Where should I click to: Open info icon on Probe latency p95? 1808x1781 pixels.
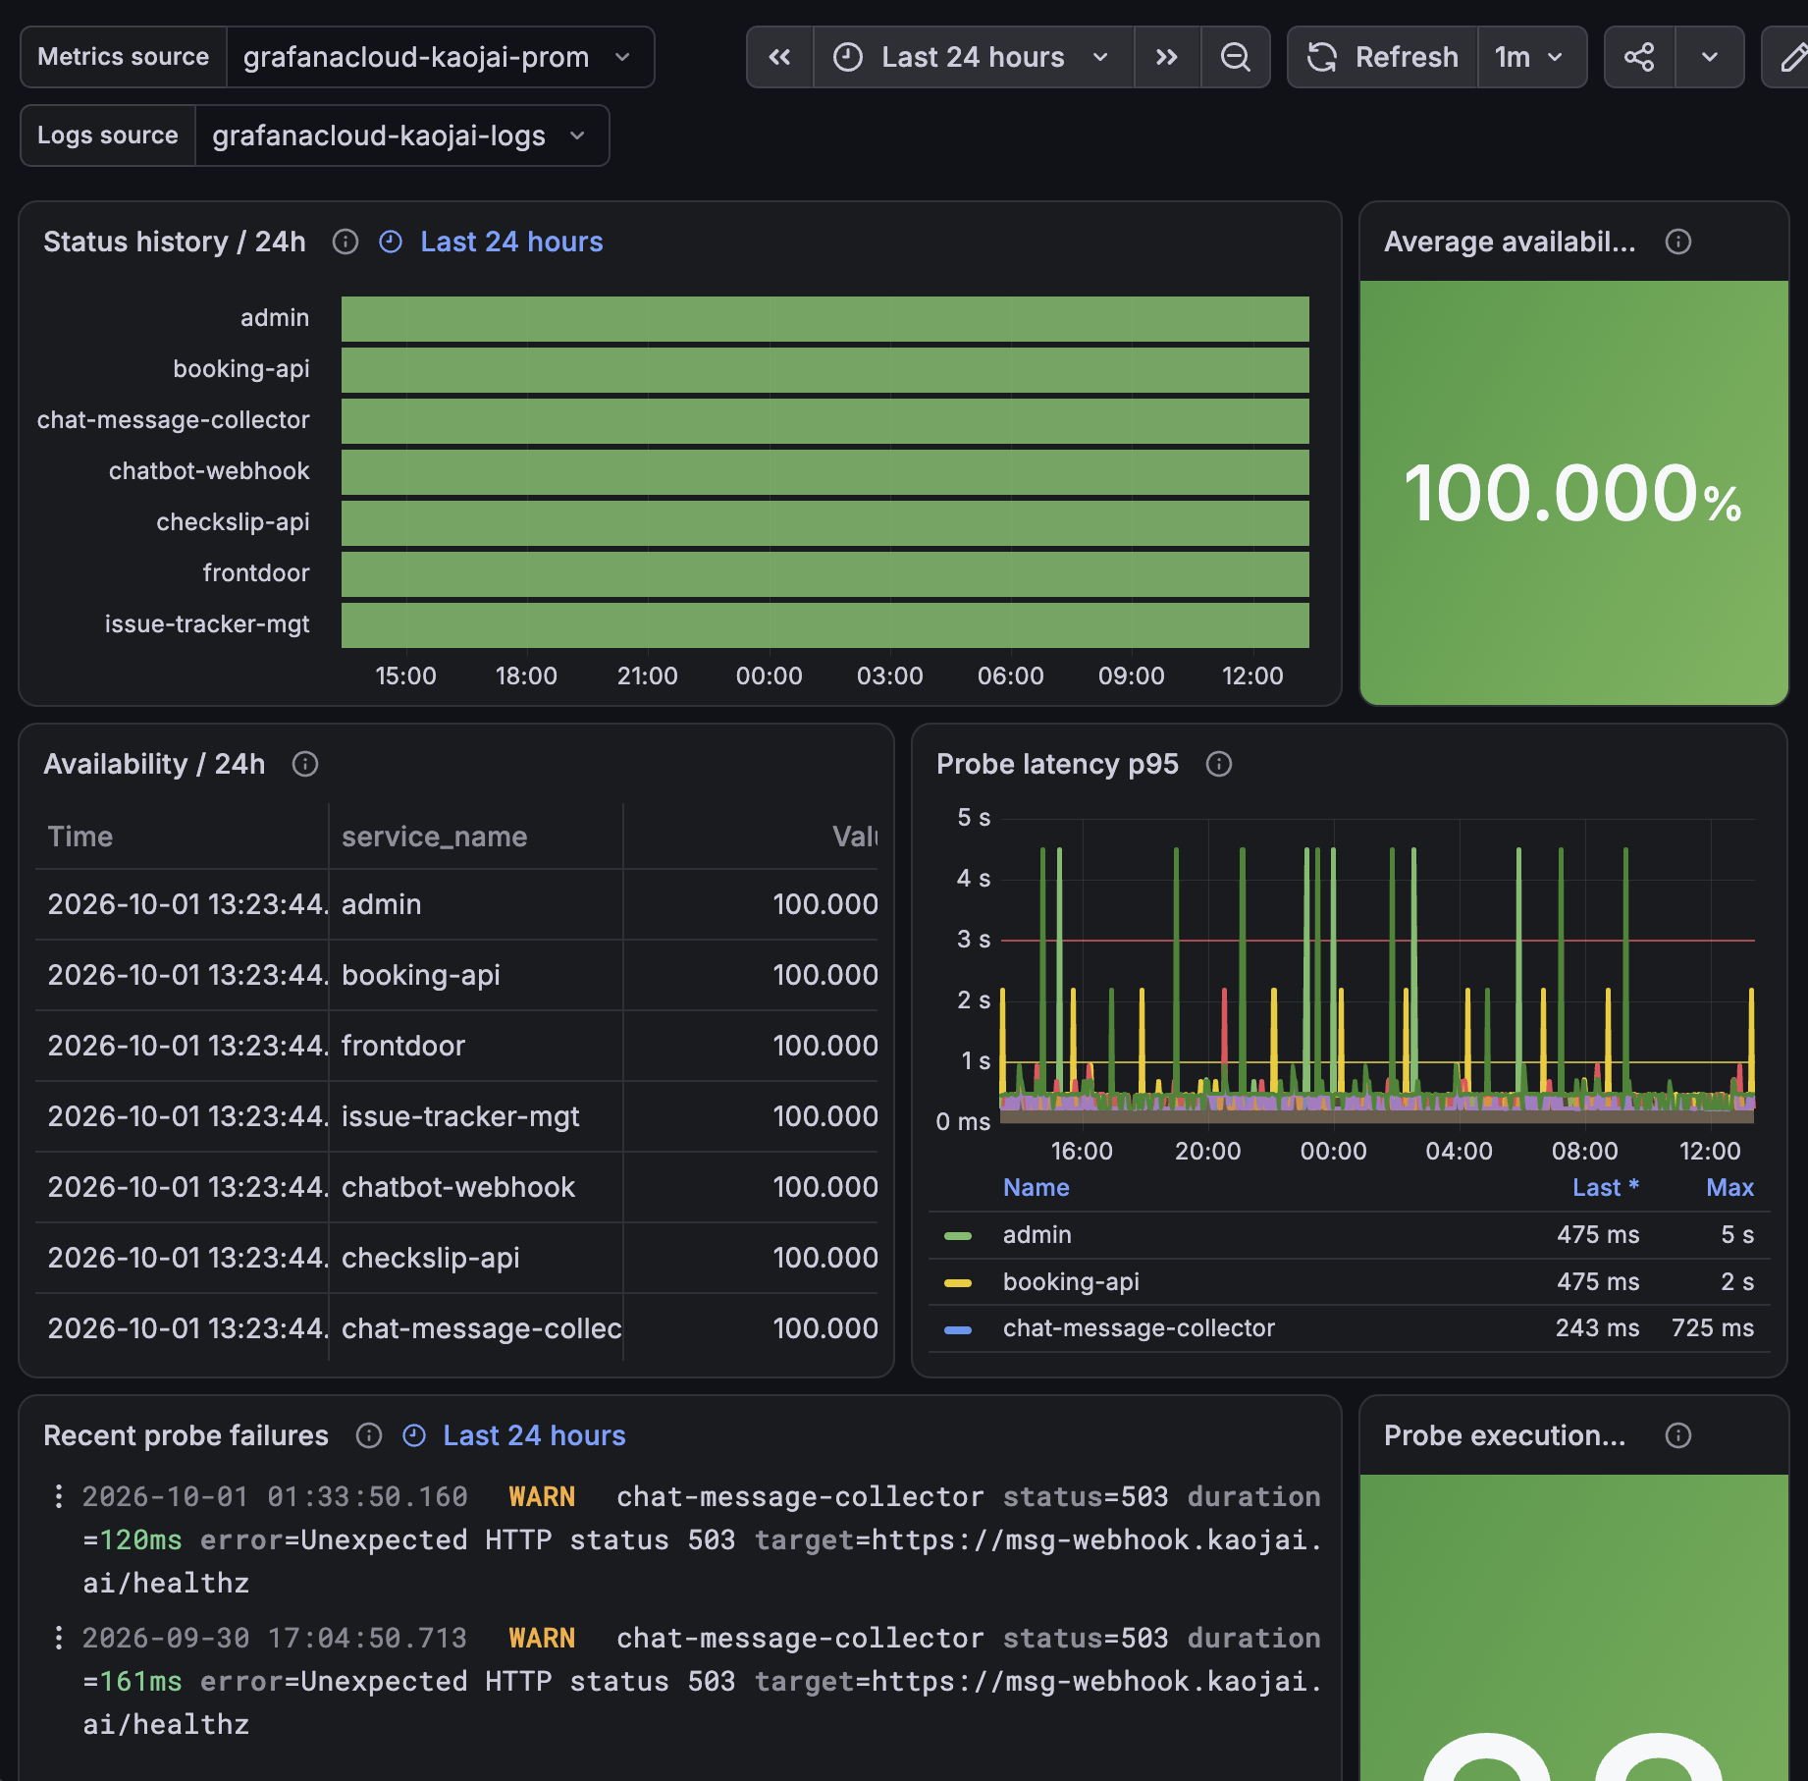click(x=1219, y=764)
